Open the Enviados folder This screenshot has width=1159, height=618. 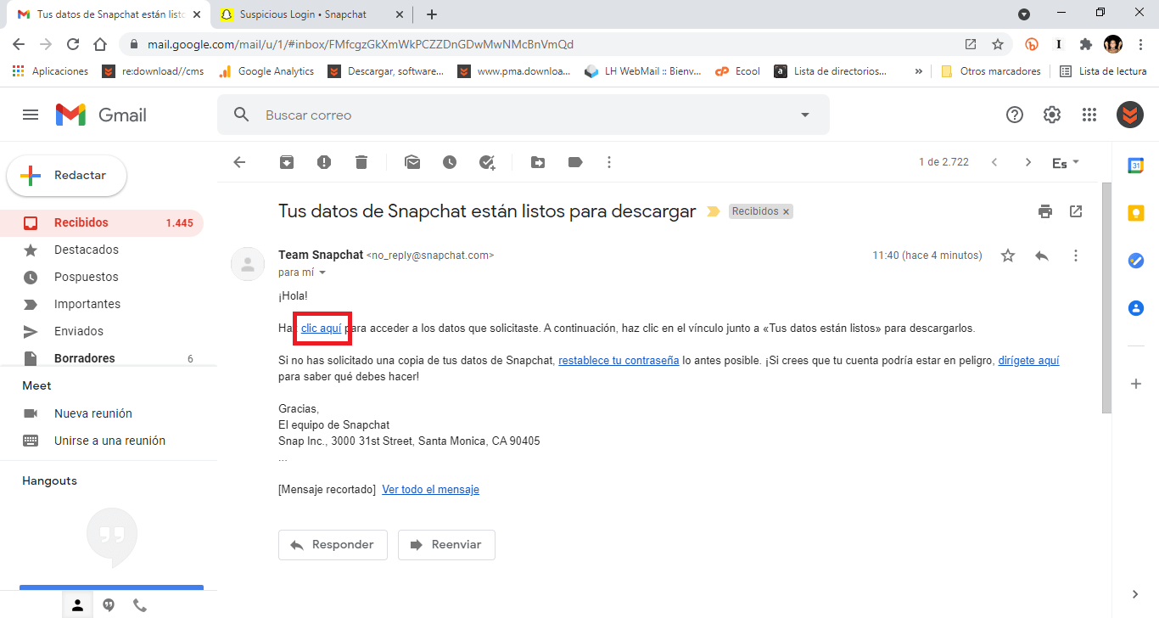pyautogui.click(x=102, y=331)
